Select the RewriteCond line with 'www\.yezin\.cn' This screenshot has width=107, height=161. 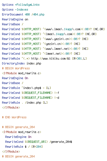coord(45,39)
